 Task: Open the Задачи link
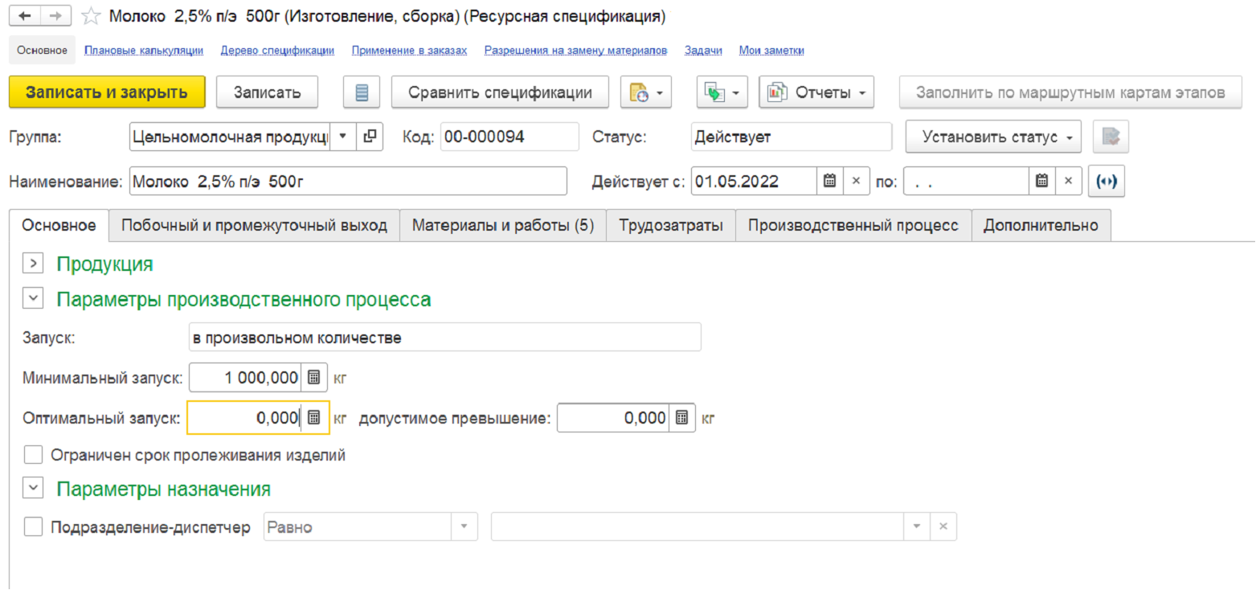tap(703, 50)
